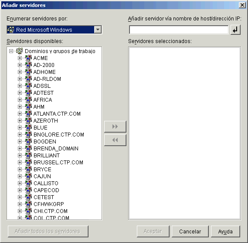Viewport: 248px width, 243px height.
Task: Open help with the Ayuda button
Action: point(225,232)
